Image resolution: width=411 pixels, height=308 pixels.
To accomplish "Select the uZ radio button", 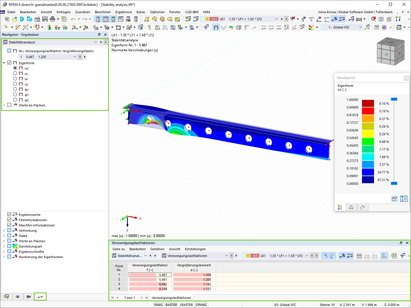I will (x=15, y=84).
